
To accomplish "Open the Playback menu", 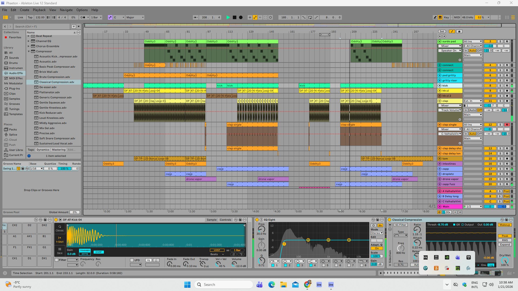I will [39, 10].
